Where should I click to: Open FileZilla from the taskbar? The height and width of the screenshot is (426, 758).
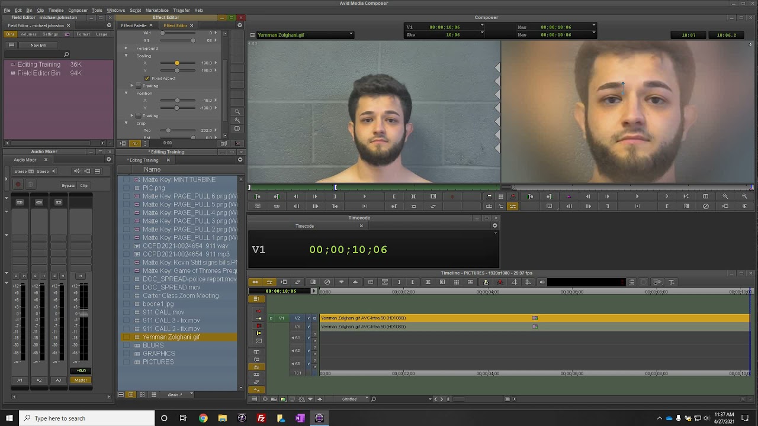pyautogui.click(x=261, y=418)
